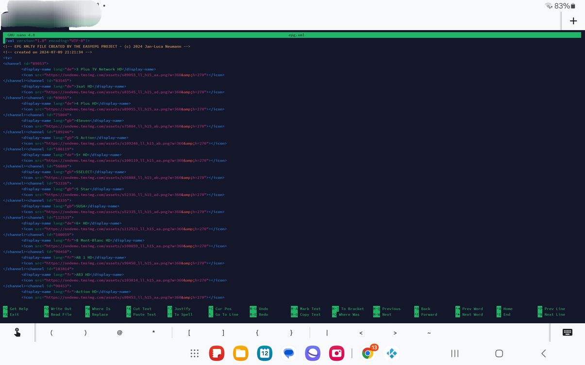Image resolution: width=585 pixels, height=365 pixels.
Task: Click nano's Read File shortcut
Action: click(58, 315)
